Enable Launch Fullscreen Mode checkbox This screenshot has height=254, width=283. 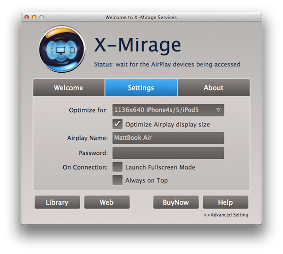tap(117, 167)
